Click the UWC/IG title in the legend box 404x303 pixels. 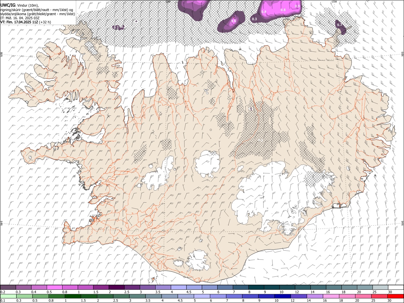click(8, 5)
